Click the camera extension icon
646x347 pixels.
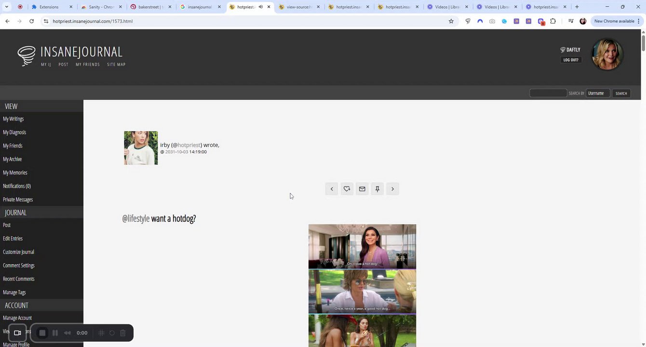click(492, 21)
